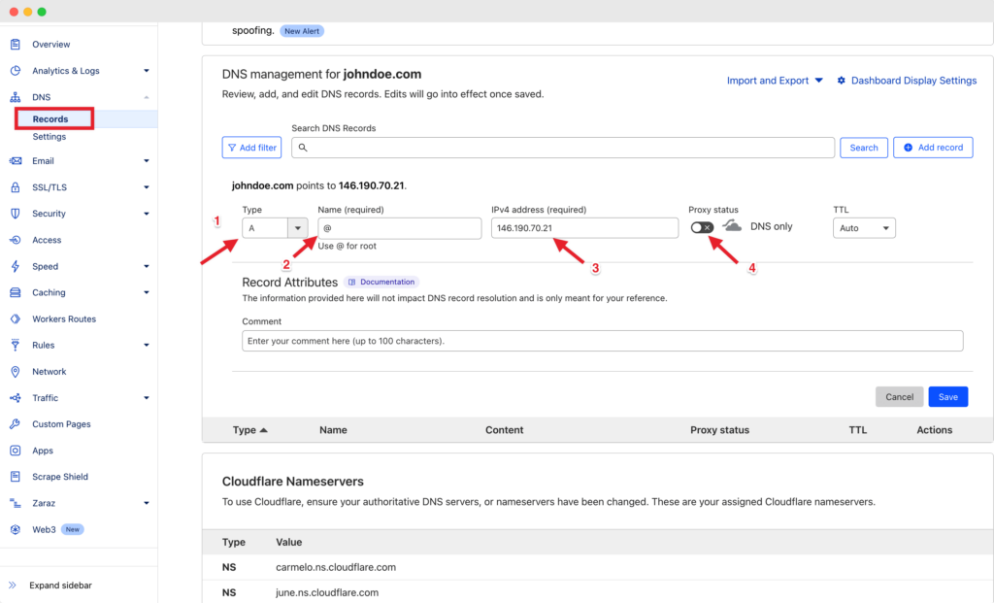This screenshot has height=603, width=994.
Task: Toggle the Proxy status switch to Proxied
Action: tap(702, 226)
